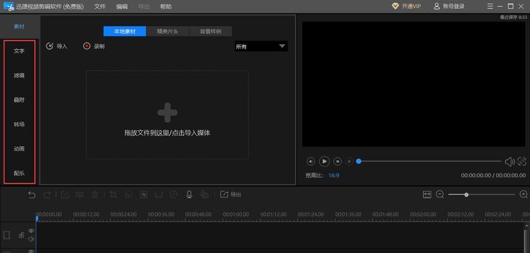The image size is (530, 253).
Task: Click the big plus icon to import media
Action: [x=168, y=113]
